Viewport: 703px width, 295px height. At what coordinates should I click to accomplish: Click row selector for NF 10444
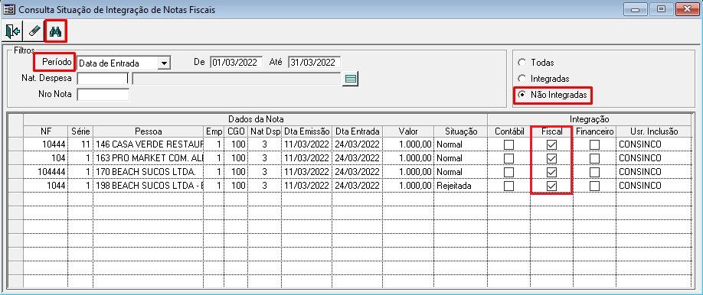point(16,144)
